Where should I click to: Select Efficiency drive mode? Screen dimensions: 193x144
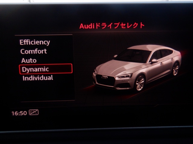tap(35, 42)
